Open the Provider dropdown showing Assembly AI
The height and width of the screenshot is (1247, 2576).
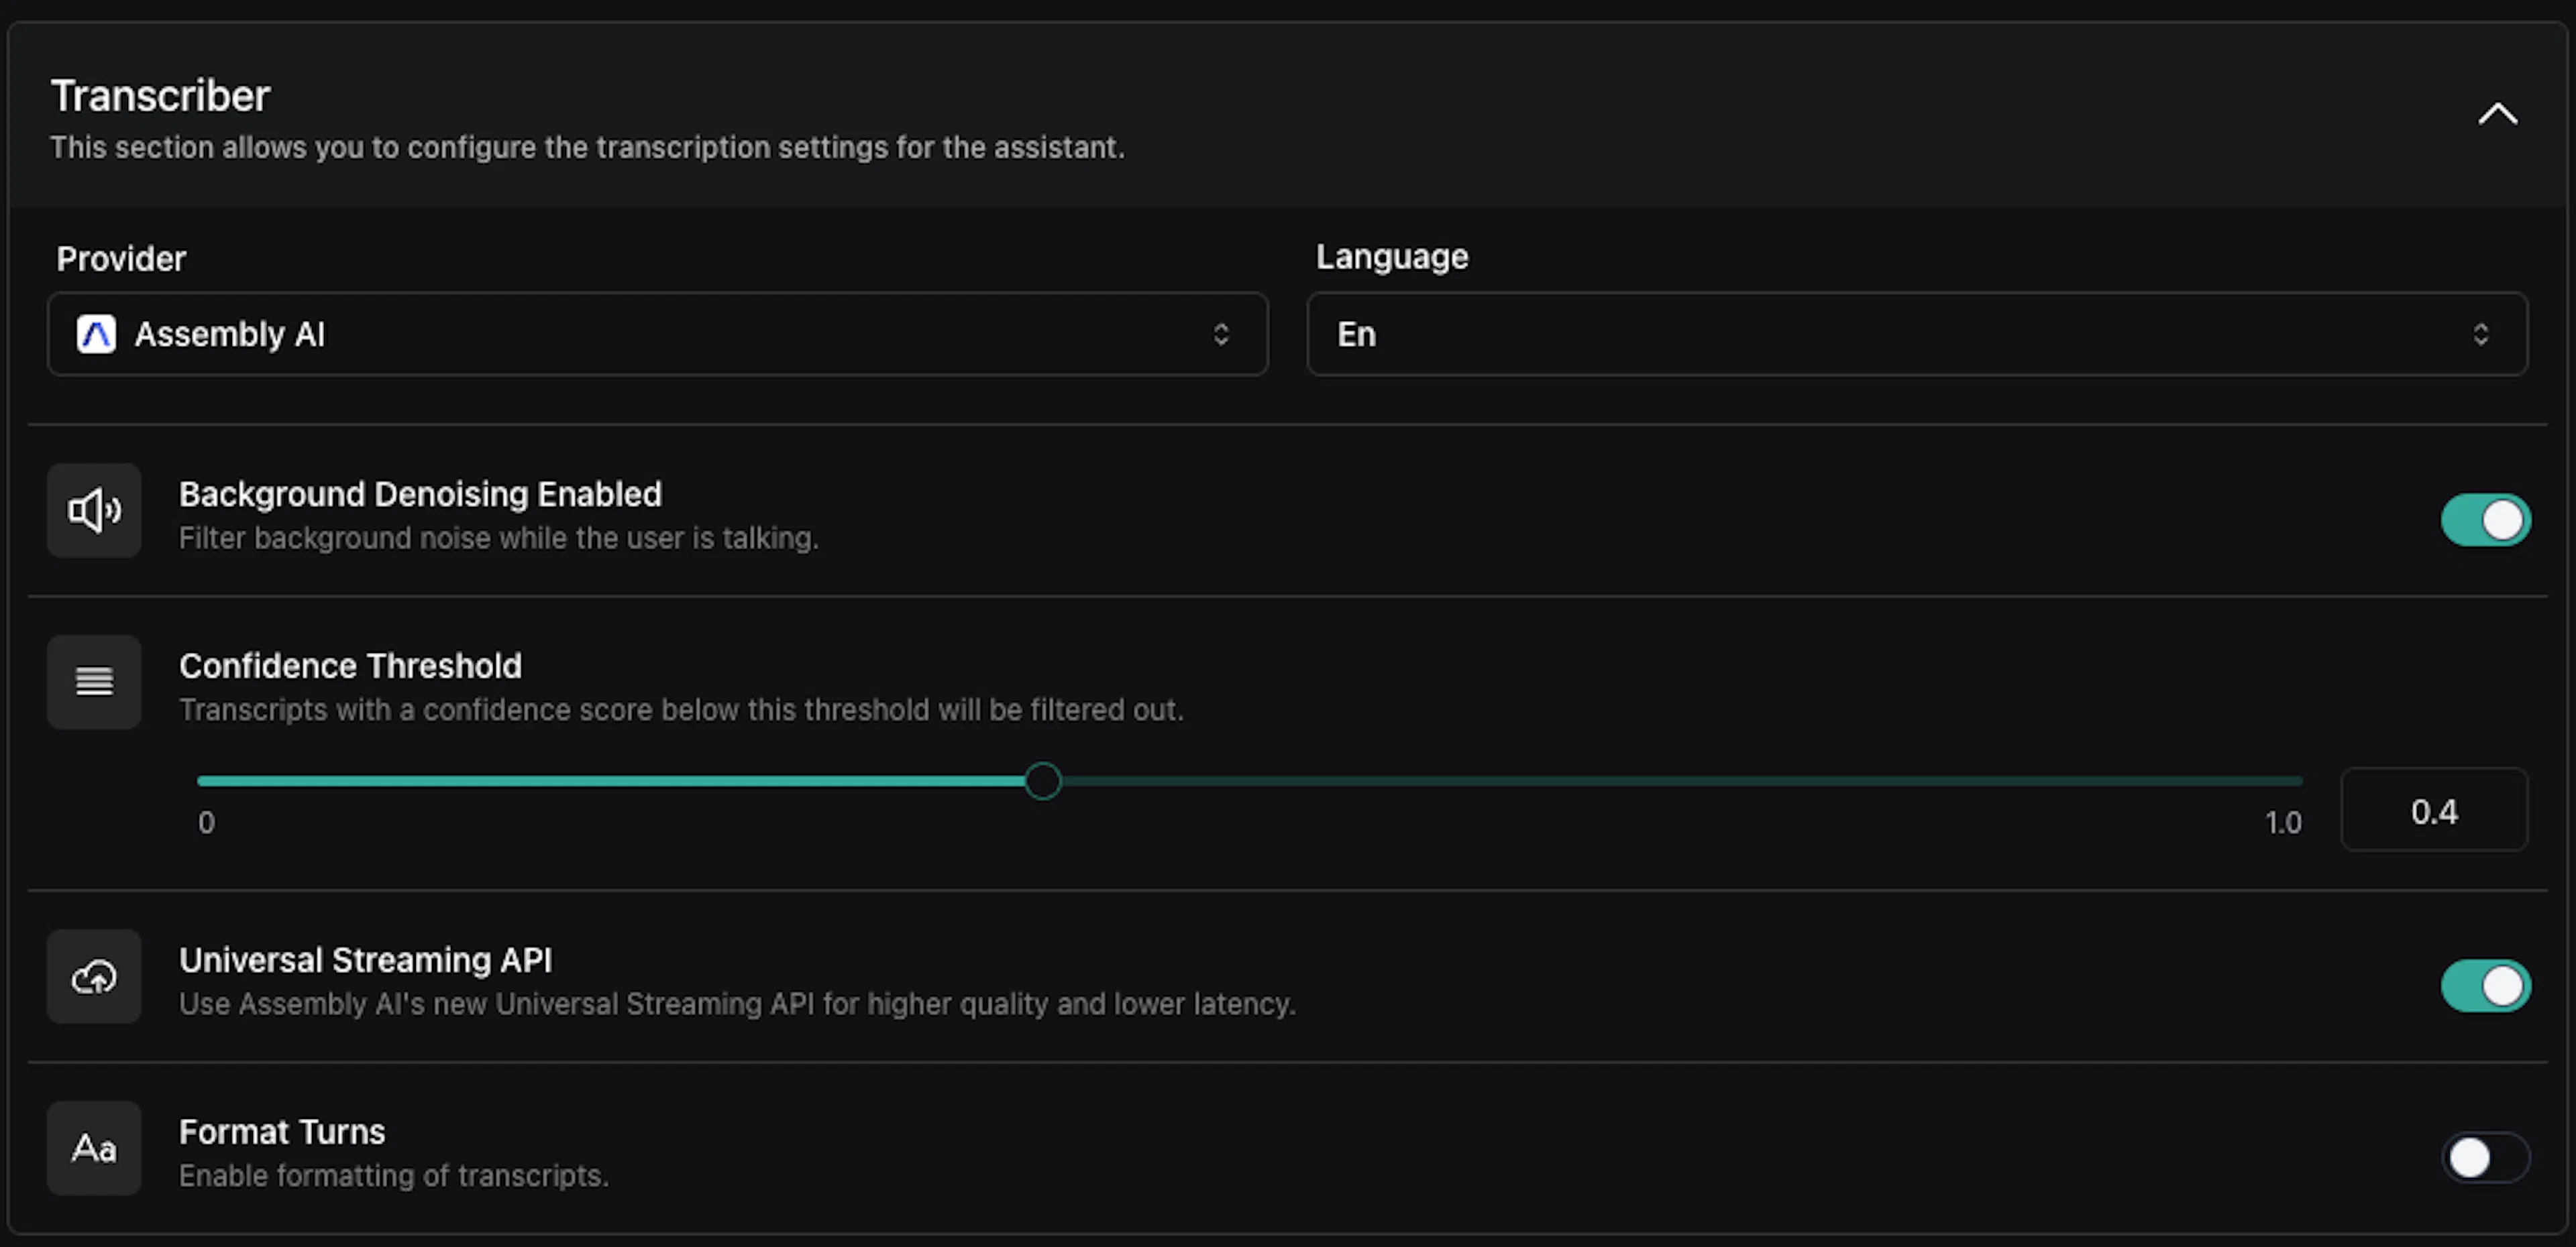click(658, 334)
